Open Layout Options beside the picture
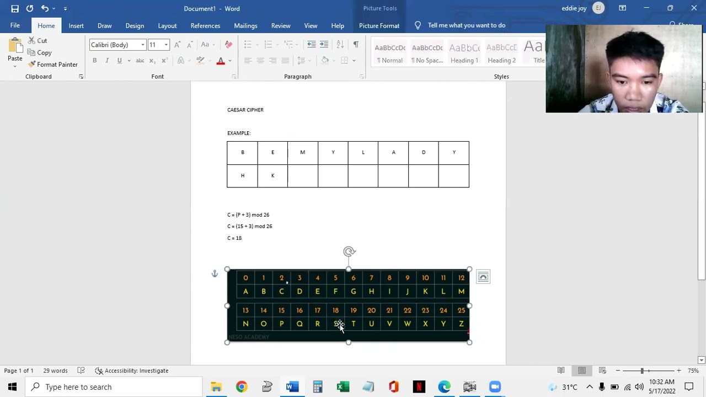The height and width of the screenshot is (397, 706). [x=483, y=277]
